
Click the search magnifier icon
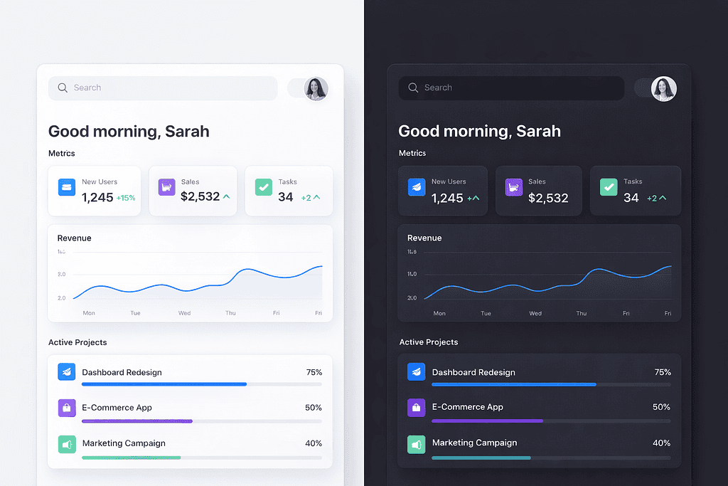[x=64, y=88]
